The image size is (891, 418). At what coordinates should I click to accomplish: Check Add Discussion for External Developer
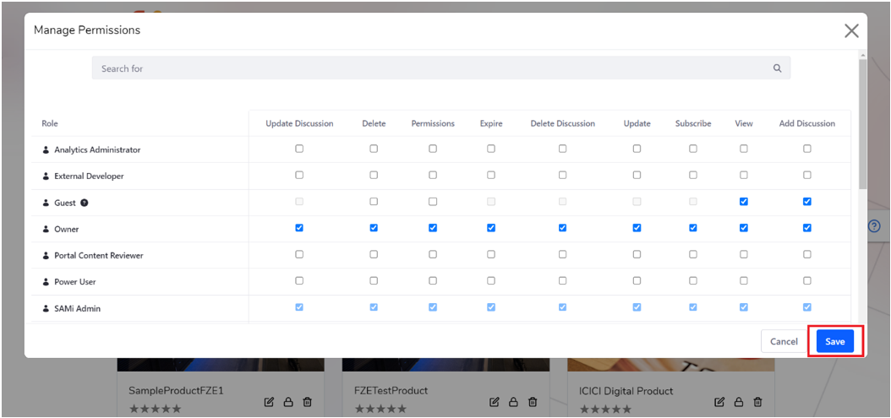tap(807, 175)
